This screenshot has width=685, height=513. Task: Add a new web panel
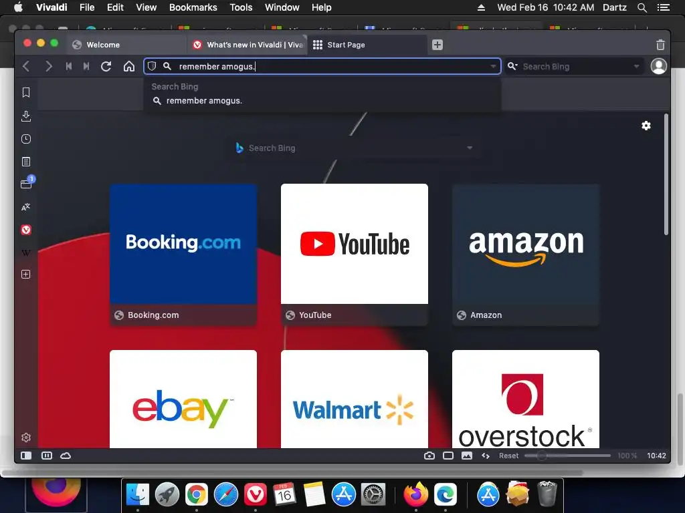click(x=26, y=274)
